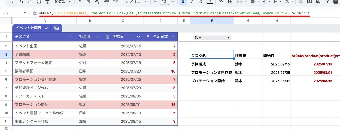
Task: Select cell 講演者手配
Action: 45,71
